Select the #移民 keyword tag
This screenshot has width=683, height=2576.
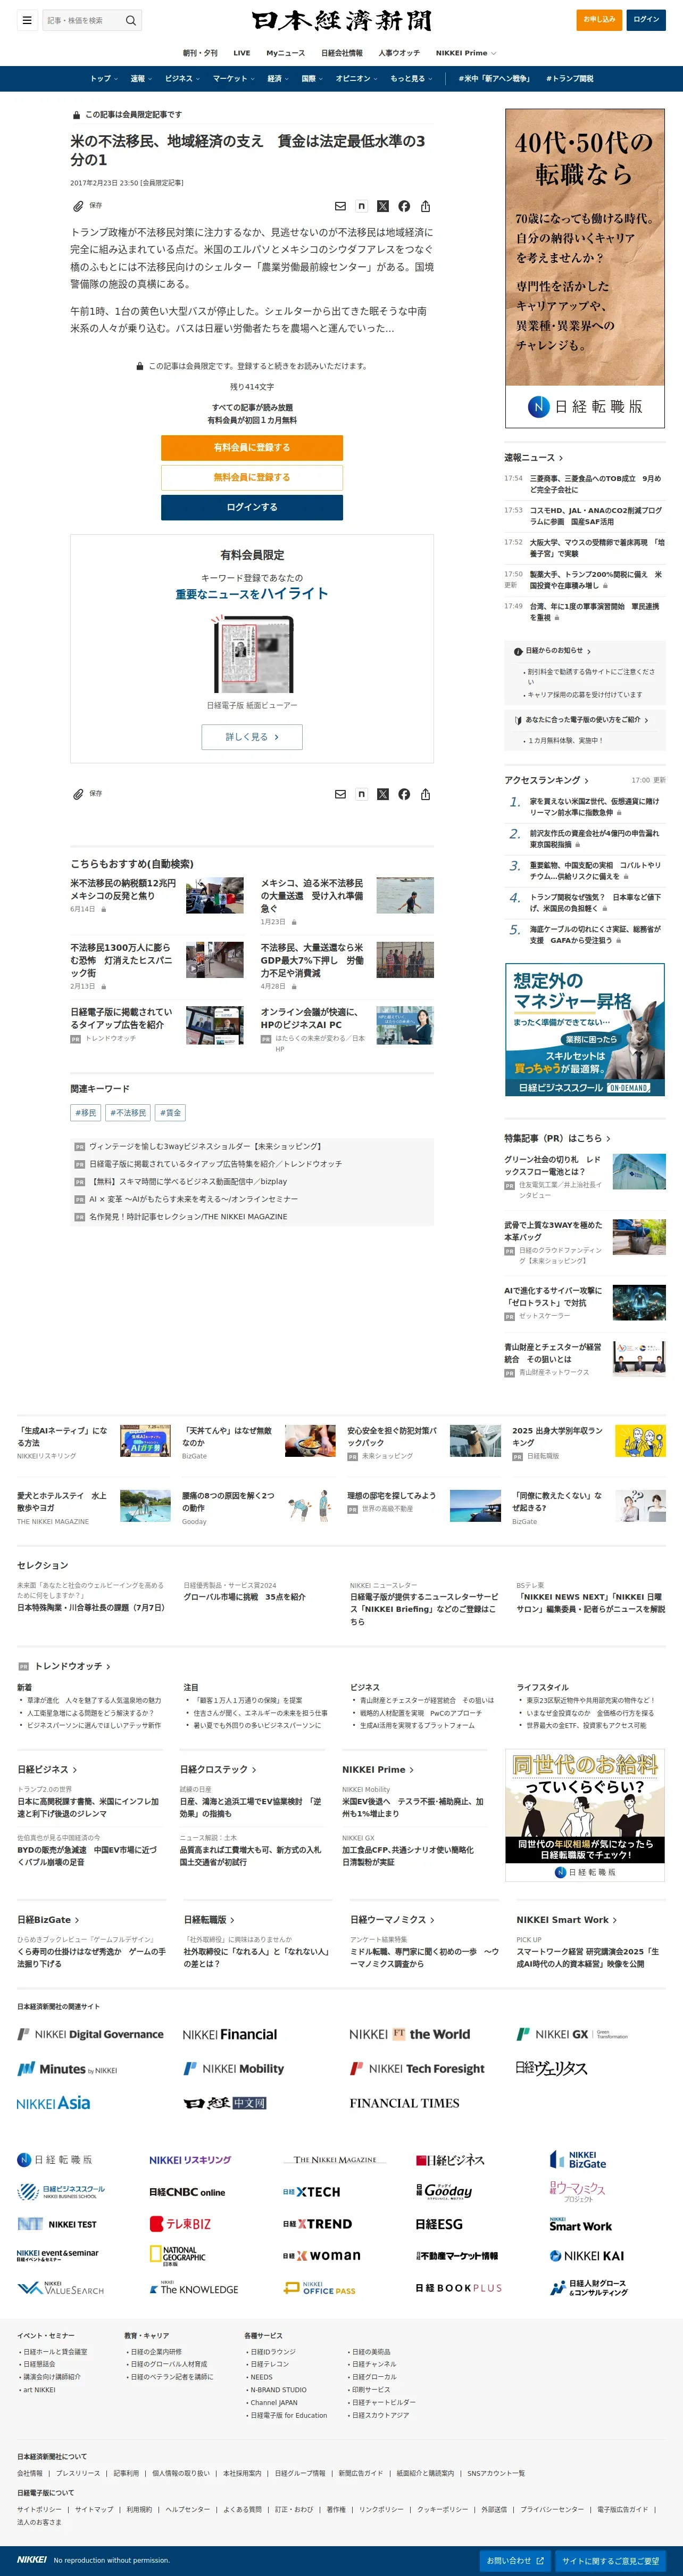click(x=86, y=1112)
